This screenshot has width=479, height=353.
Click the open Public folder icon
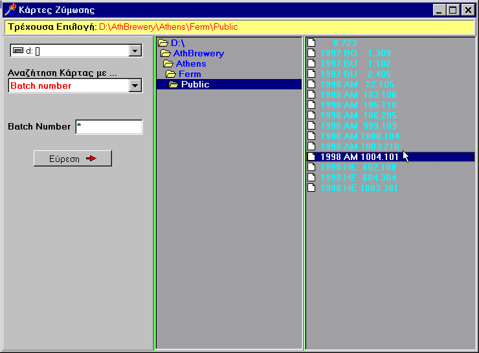pyautogui.click(x=173, y=85)
